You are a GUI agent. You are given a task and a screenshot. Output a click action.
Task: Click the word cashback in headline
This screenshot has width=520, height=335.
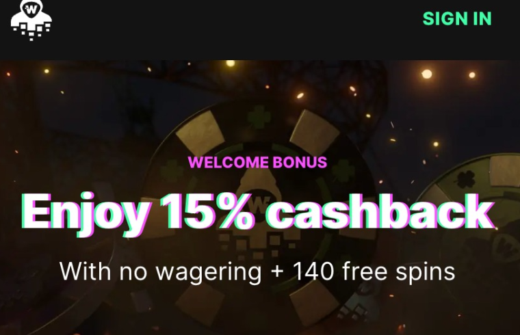point(380,212)
